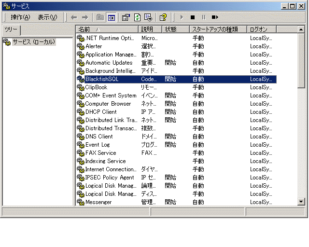Sort by the ログオン column header
The height and width of the screenshot is (247, 309).
(262, 29)
